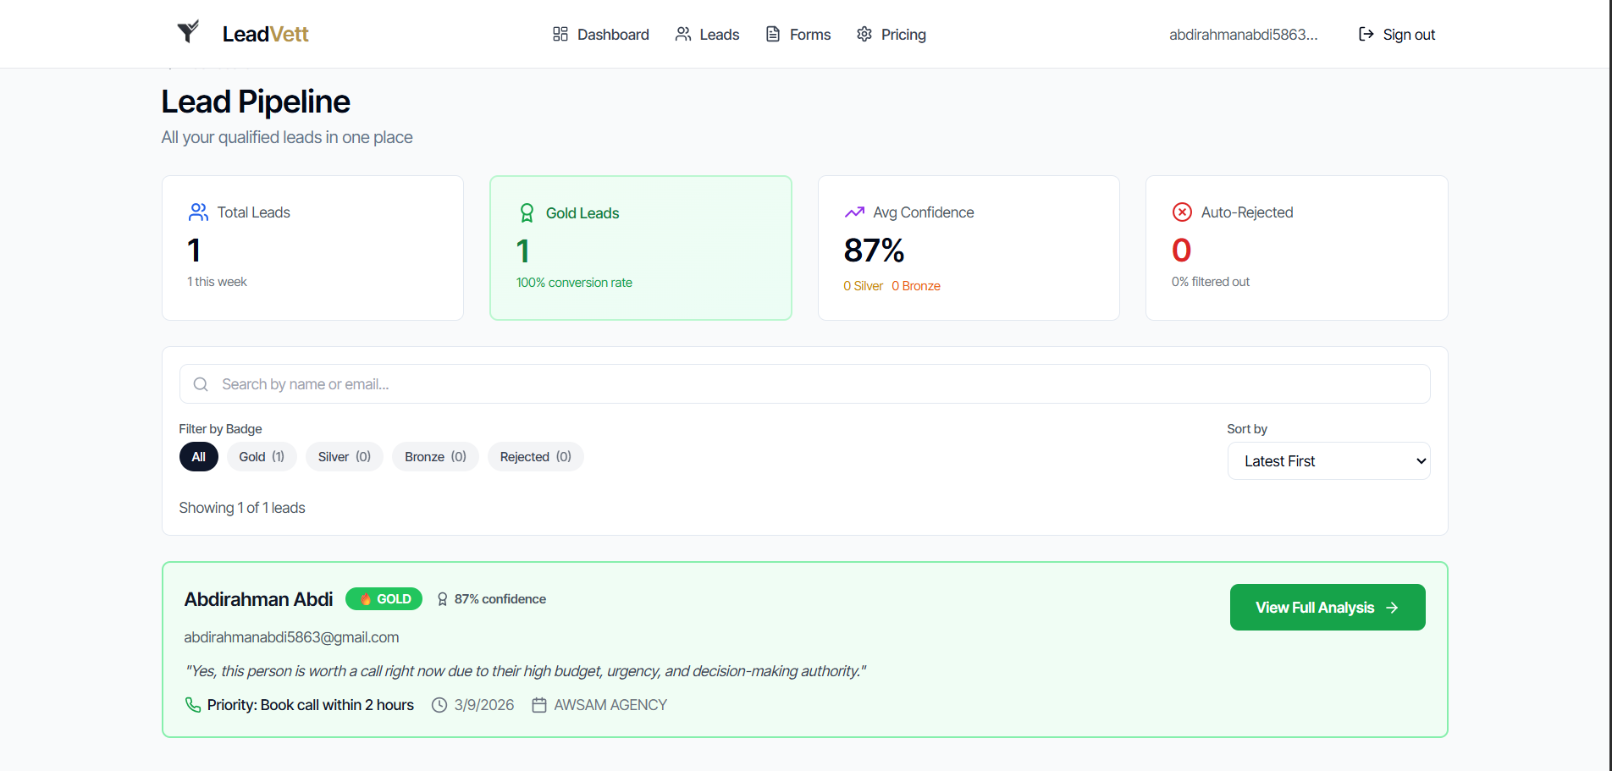Viewport: 1612px width, 771px height.
Task: Click the Pricing gear icon
Action: pos(864,34)
